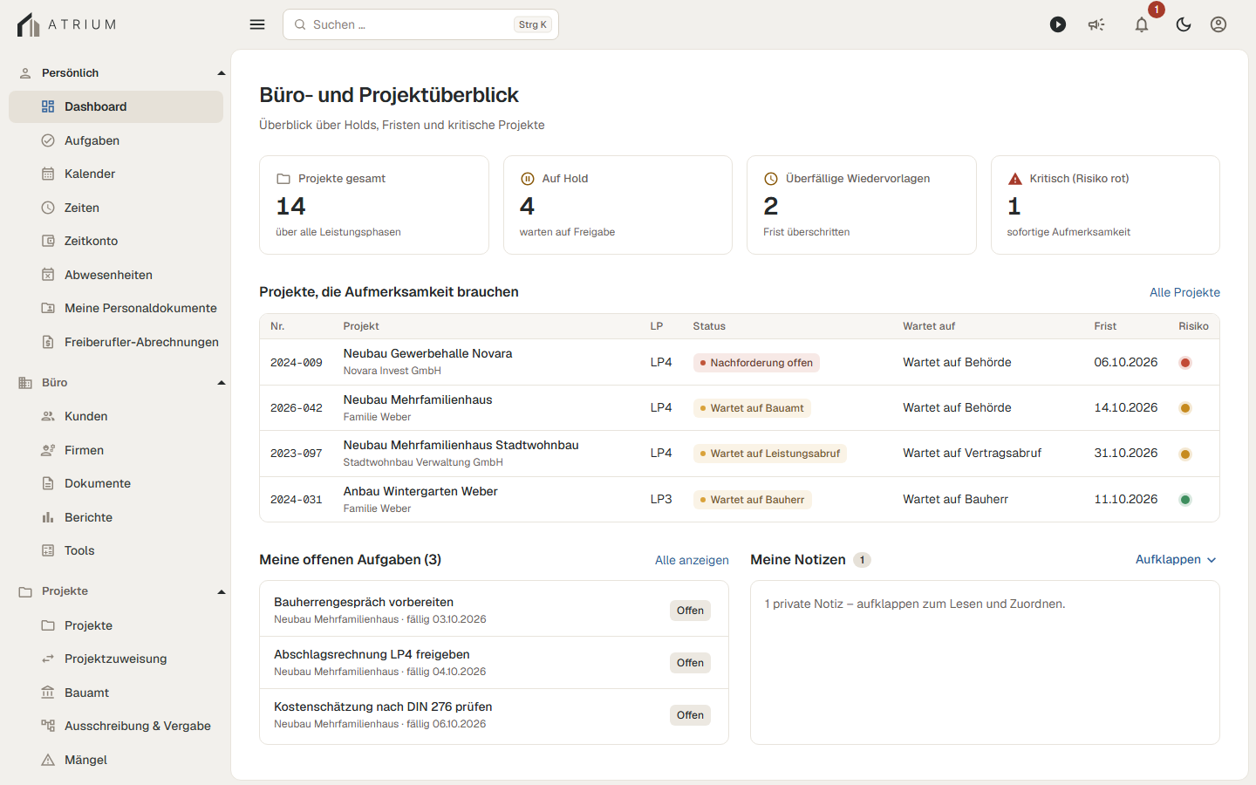Open the announcements megaphone icon

click(x=1096, y=24)
